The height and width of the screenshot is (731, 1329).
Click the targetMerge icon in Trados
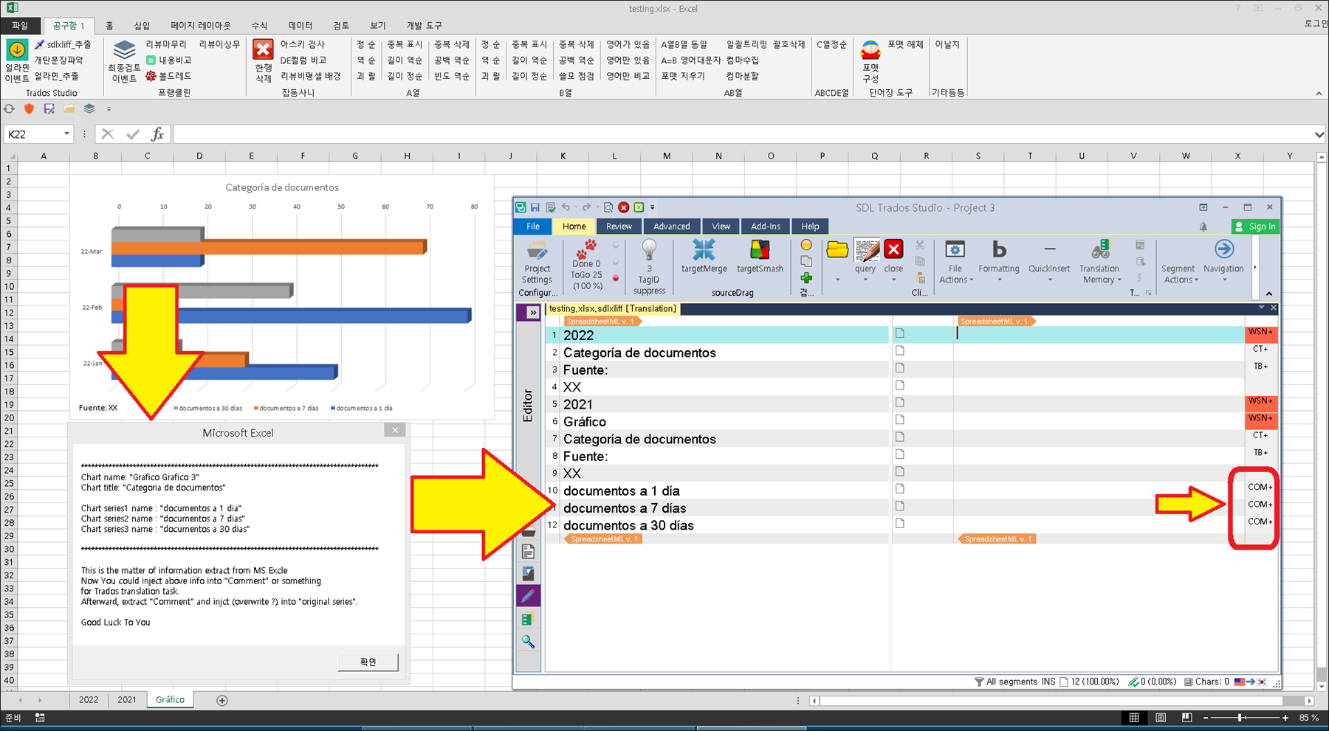[704, 249]
